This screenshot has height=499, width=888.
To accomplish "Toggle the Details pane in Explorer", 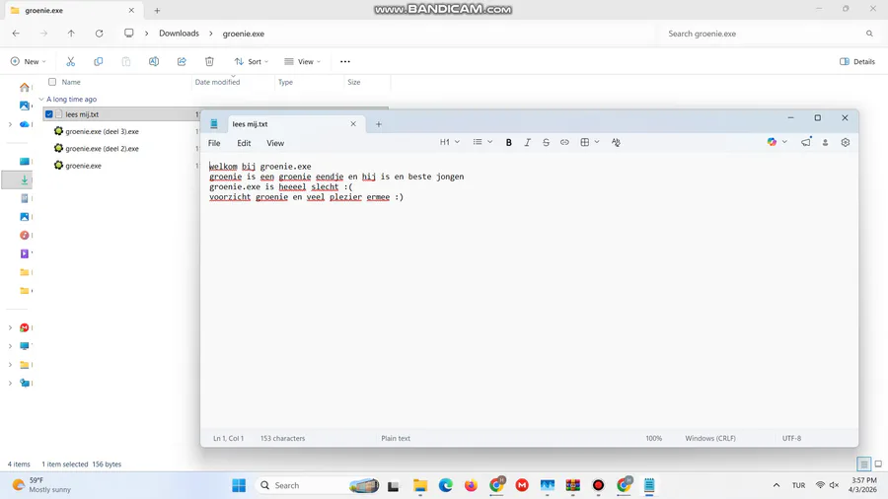I will [x=857, y=62].
